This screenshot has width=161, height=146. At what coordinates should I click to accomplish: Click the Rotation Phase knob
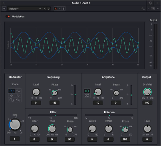coord(125,130)
